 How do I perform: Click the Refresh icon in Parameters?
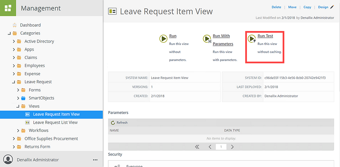coord(113,123)
